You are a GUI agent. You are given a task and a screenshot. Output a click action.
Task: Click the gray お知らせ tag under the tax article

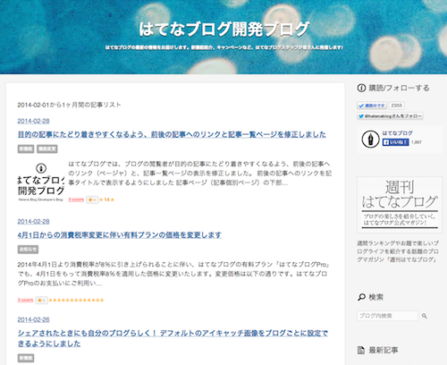[28, 250]
